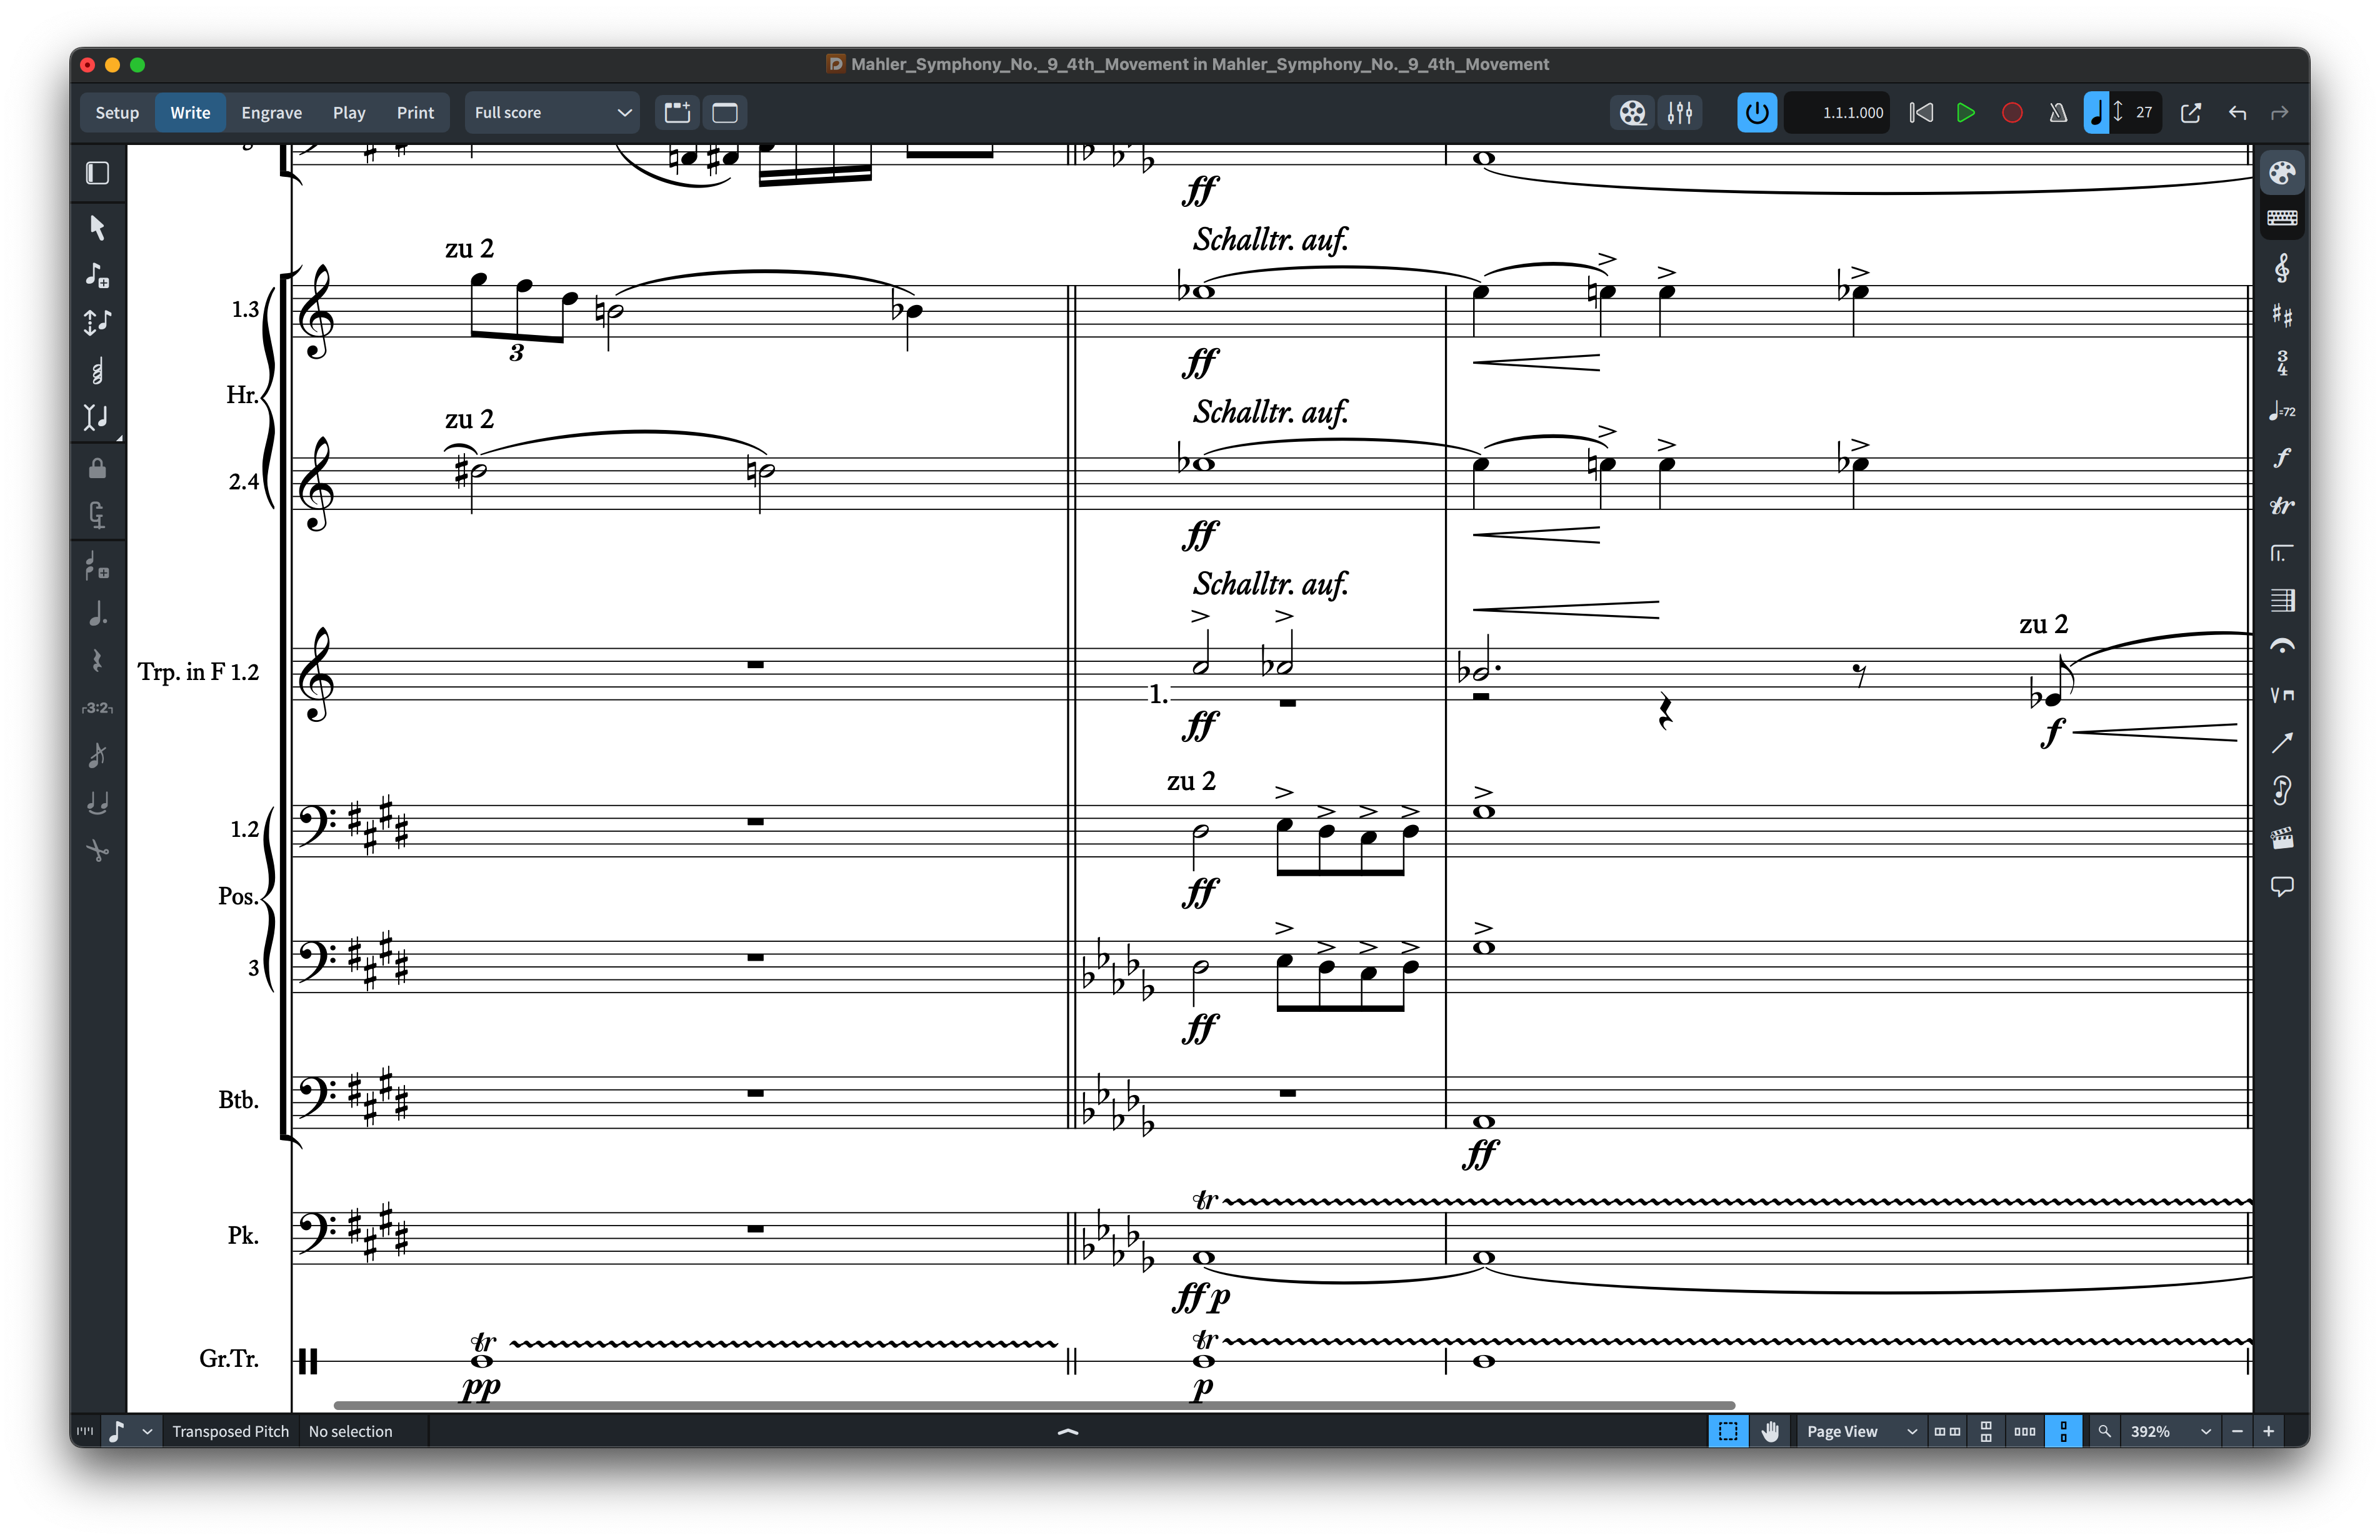The height and width of the screenshot is (1540, 2380).
Task: Click the Redo arrow
Action: point(2280,113)
